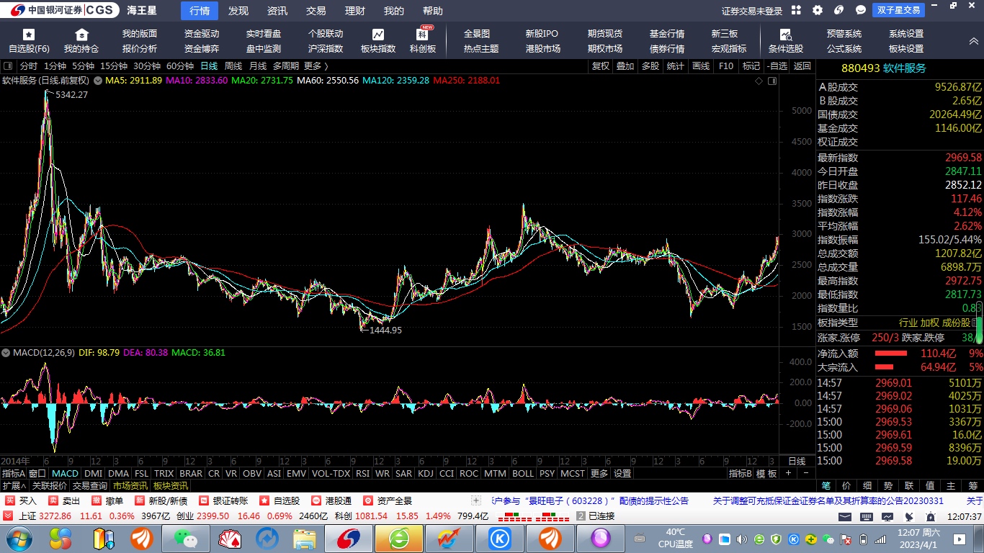Open 板块指数 chart icon
Image resolution: width=984 pixels, height=553 pixels.
(x=378, y=34)
